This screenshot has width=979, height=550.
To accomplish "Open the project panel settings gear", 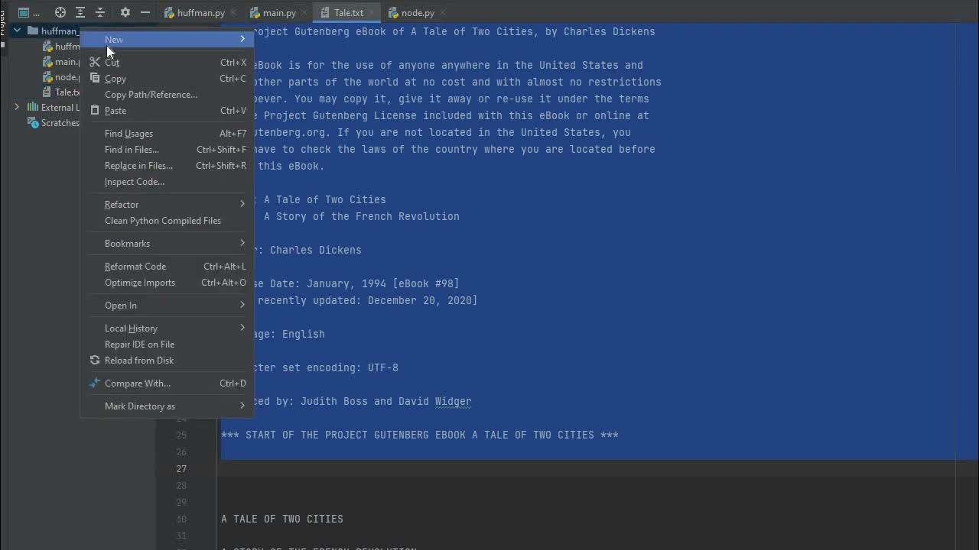I will [x=125, y=12].
